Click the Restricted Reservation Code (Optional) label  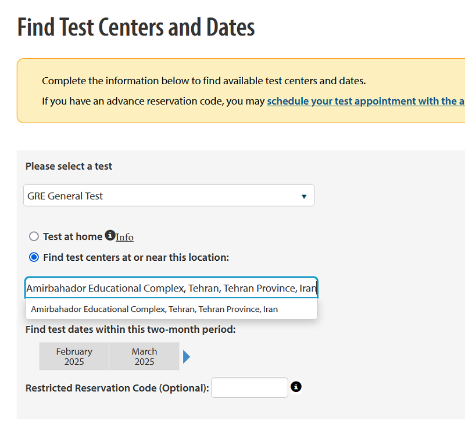coord(117,388)
